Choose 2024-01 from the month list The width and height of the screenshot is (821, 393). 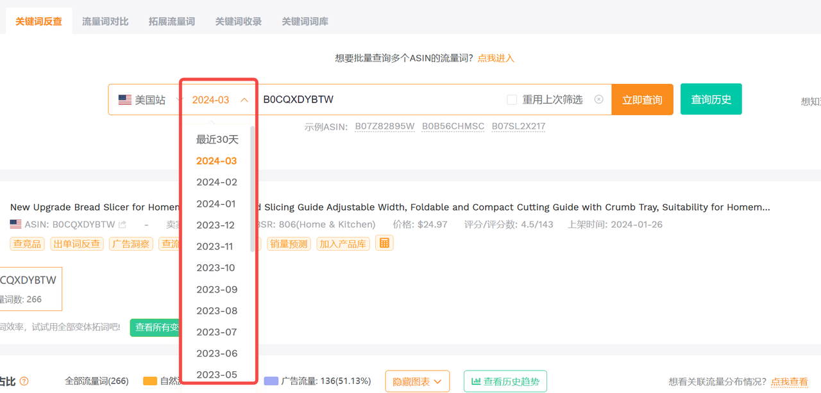click(x=217, y=204)
